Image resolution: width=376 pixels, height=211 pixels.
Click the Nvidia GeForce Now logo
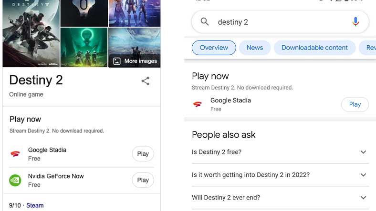(x=16, y=180)
